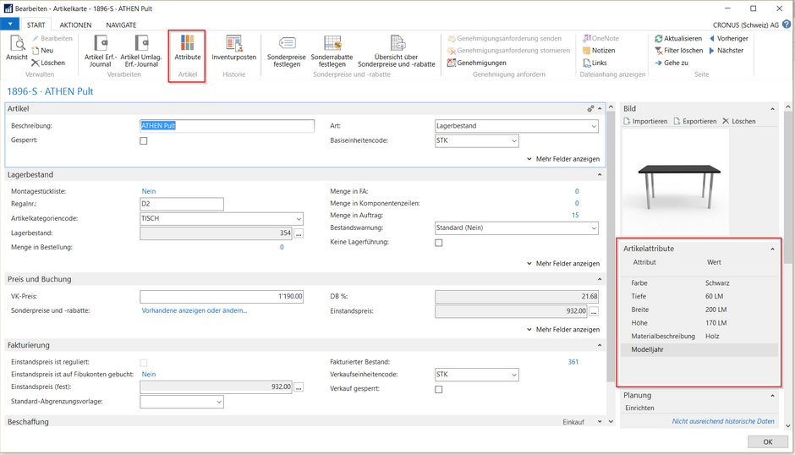Screen dimensions: 795x455
Task: Open Menge in Auftrag value 15
Action: 575,215
